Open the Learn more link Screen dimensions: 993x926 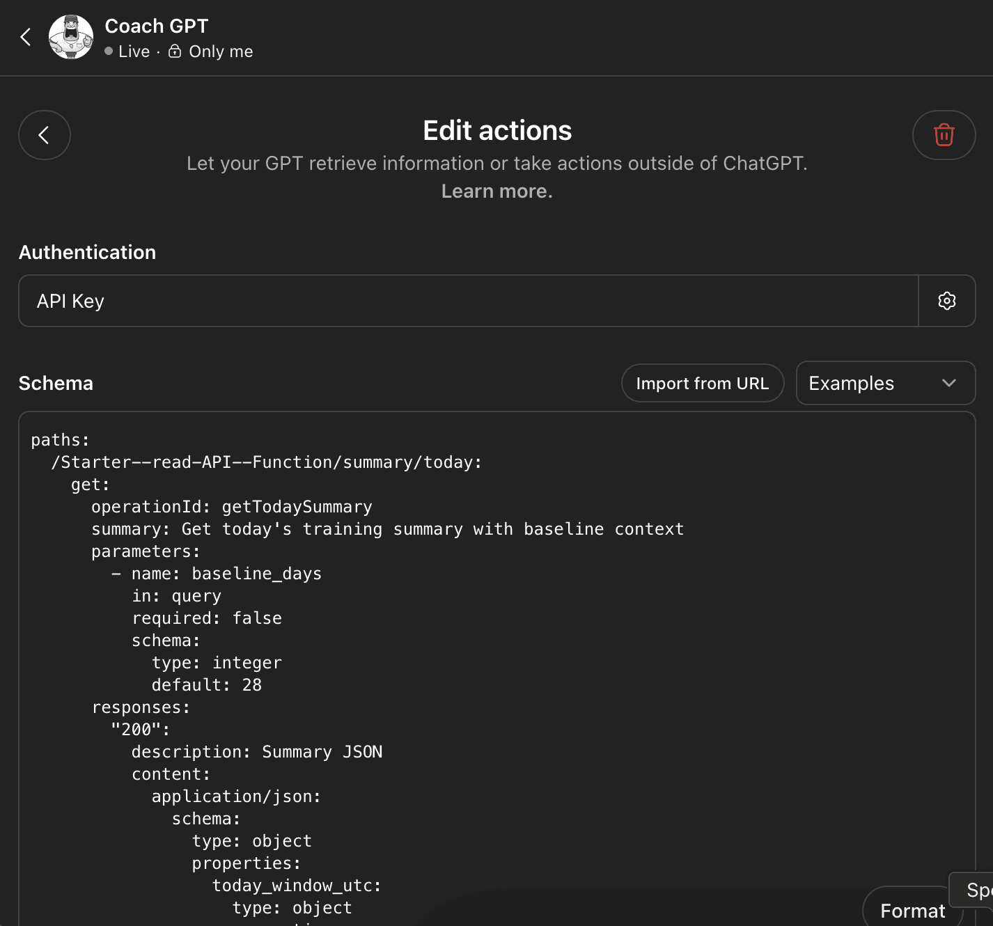pyautogui.click(x=496, y=191)
